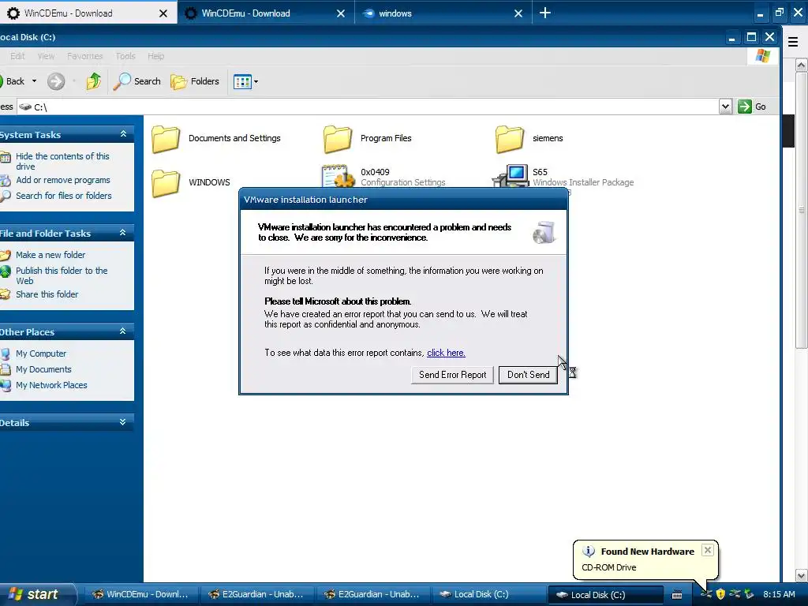This screenshot has height=606, width=808.
Task: Expand the address bar dropdown
Action: point(725,107)
